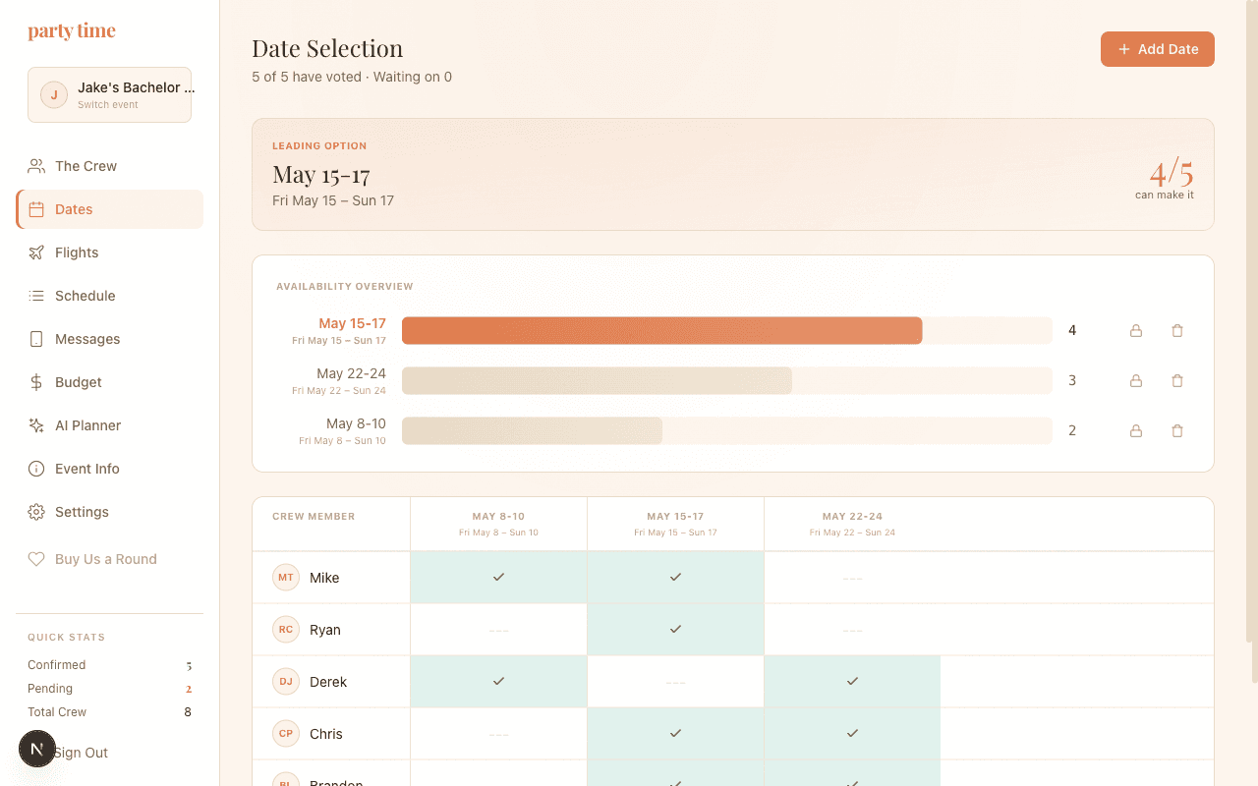1258x786 pixels.
Task: Open the Jake's Bachelor event switcher
Action: 109,95
